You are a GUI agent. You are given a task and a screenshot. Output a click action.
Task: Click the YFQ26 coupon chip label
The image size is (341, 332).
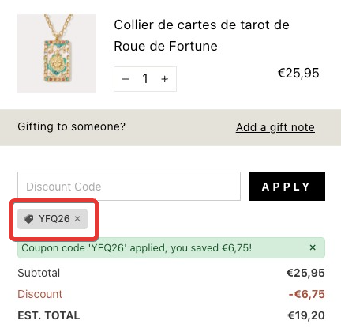point(54,219)
